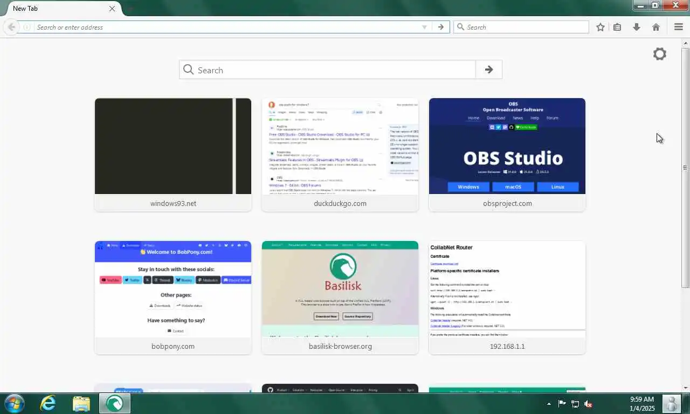Click the basilisk-browser.org label

click(x=340, y=346)
